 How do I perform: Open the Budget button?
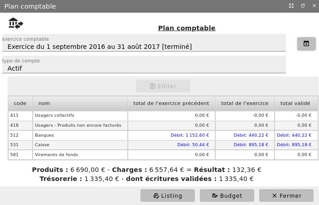[227, 195]
